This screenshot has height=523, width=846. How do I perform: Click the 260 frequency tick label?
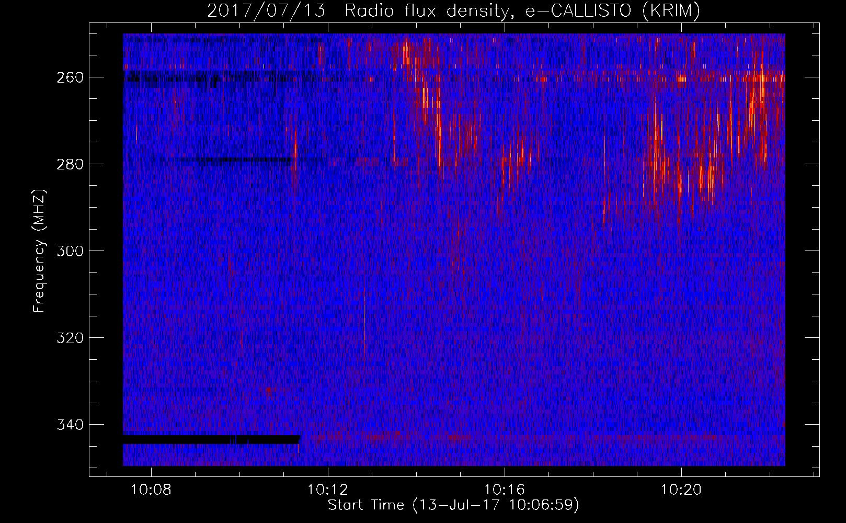(70, 77)
